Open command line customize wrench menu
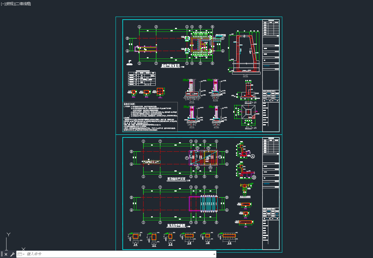Image resolution: width=373 pixels, height=258 pixels. coord(12,254)
